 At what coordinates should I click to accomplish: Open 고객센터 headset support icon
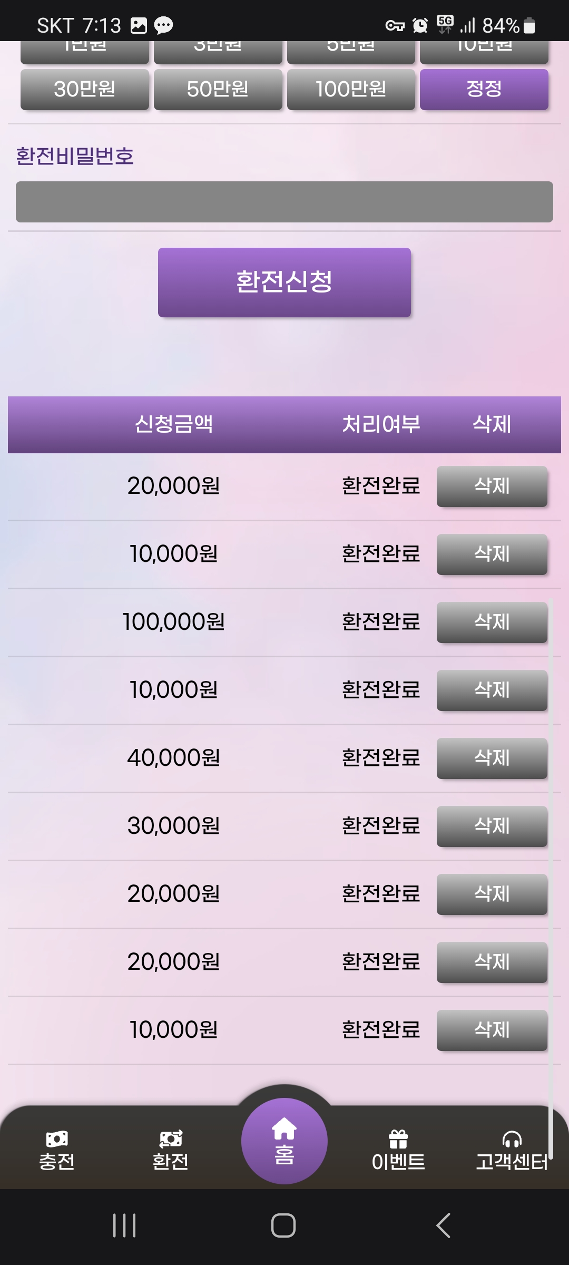[512, 1140]
